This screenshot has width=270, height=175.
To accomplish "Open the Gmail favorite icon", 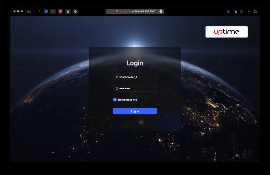I will (53, 11).
